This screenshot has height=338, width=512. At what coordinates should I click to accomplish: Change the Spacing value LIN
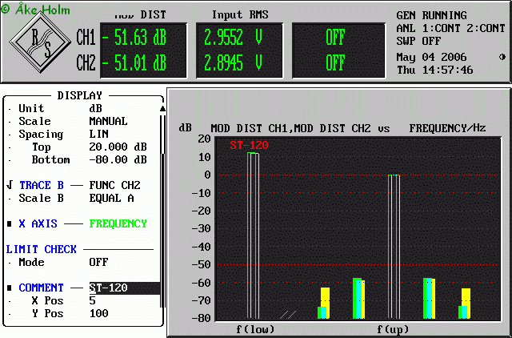99,134
